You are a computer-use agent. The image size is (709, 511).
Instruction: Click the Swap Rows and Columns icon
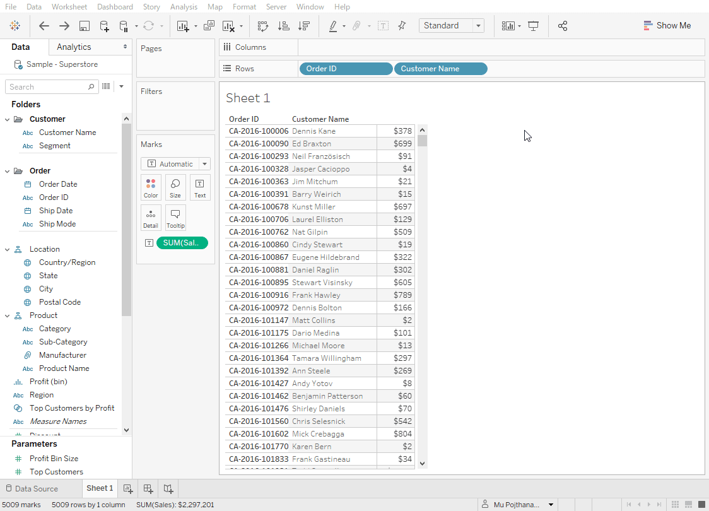[263, 26]
